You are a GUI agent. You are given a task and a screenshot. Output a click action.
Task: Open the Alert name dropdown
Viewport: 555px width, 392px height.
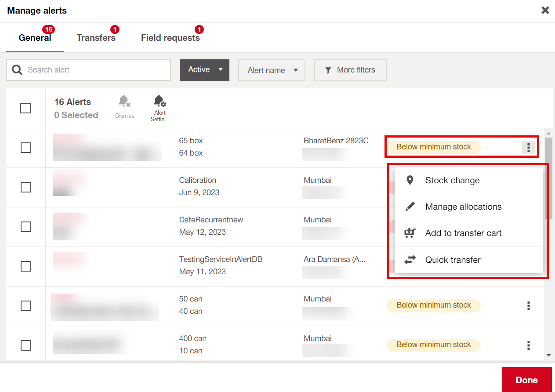pos(272,70)
